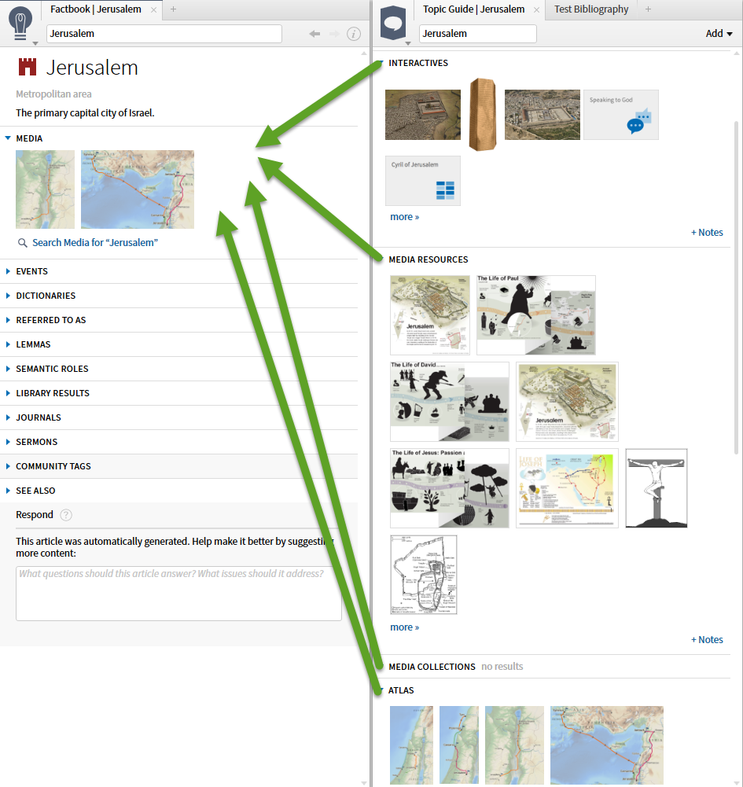Image resolution: width=743 pixels, height=787 pixels.
Task: Open the Factbook info icon
Action: pos(354,34)
